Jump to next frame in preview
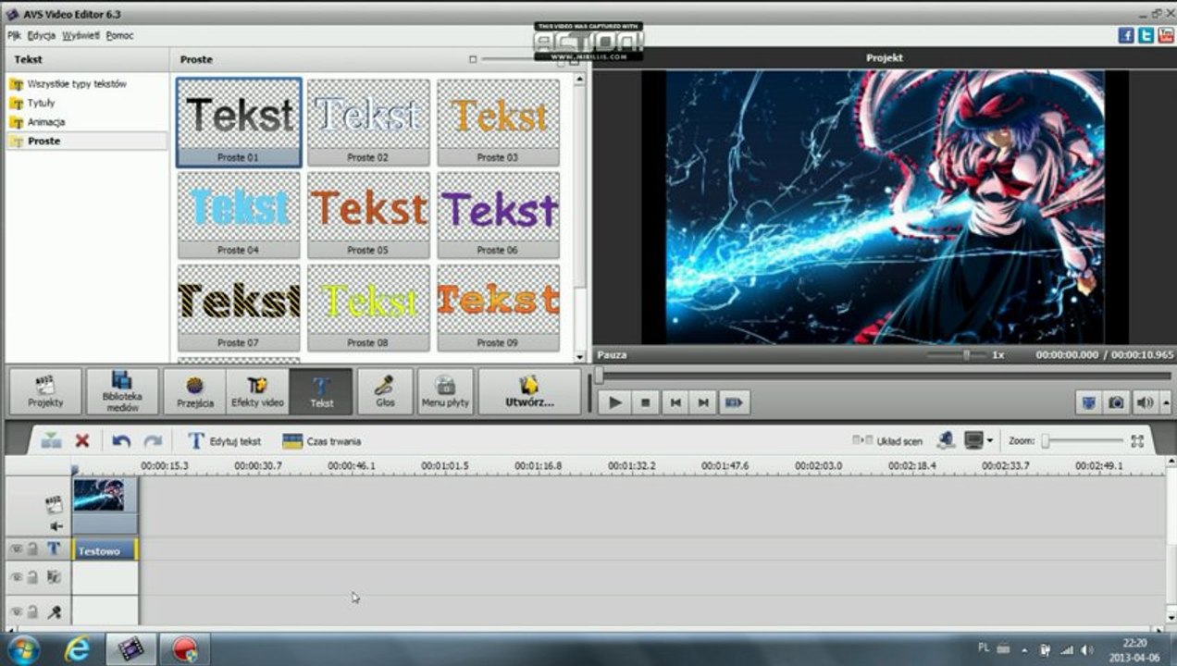 click(x=703, y=402)
